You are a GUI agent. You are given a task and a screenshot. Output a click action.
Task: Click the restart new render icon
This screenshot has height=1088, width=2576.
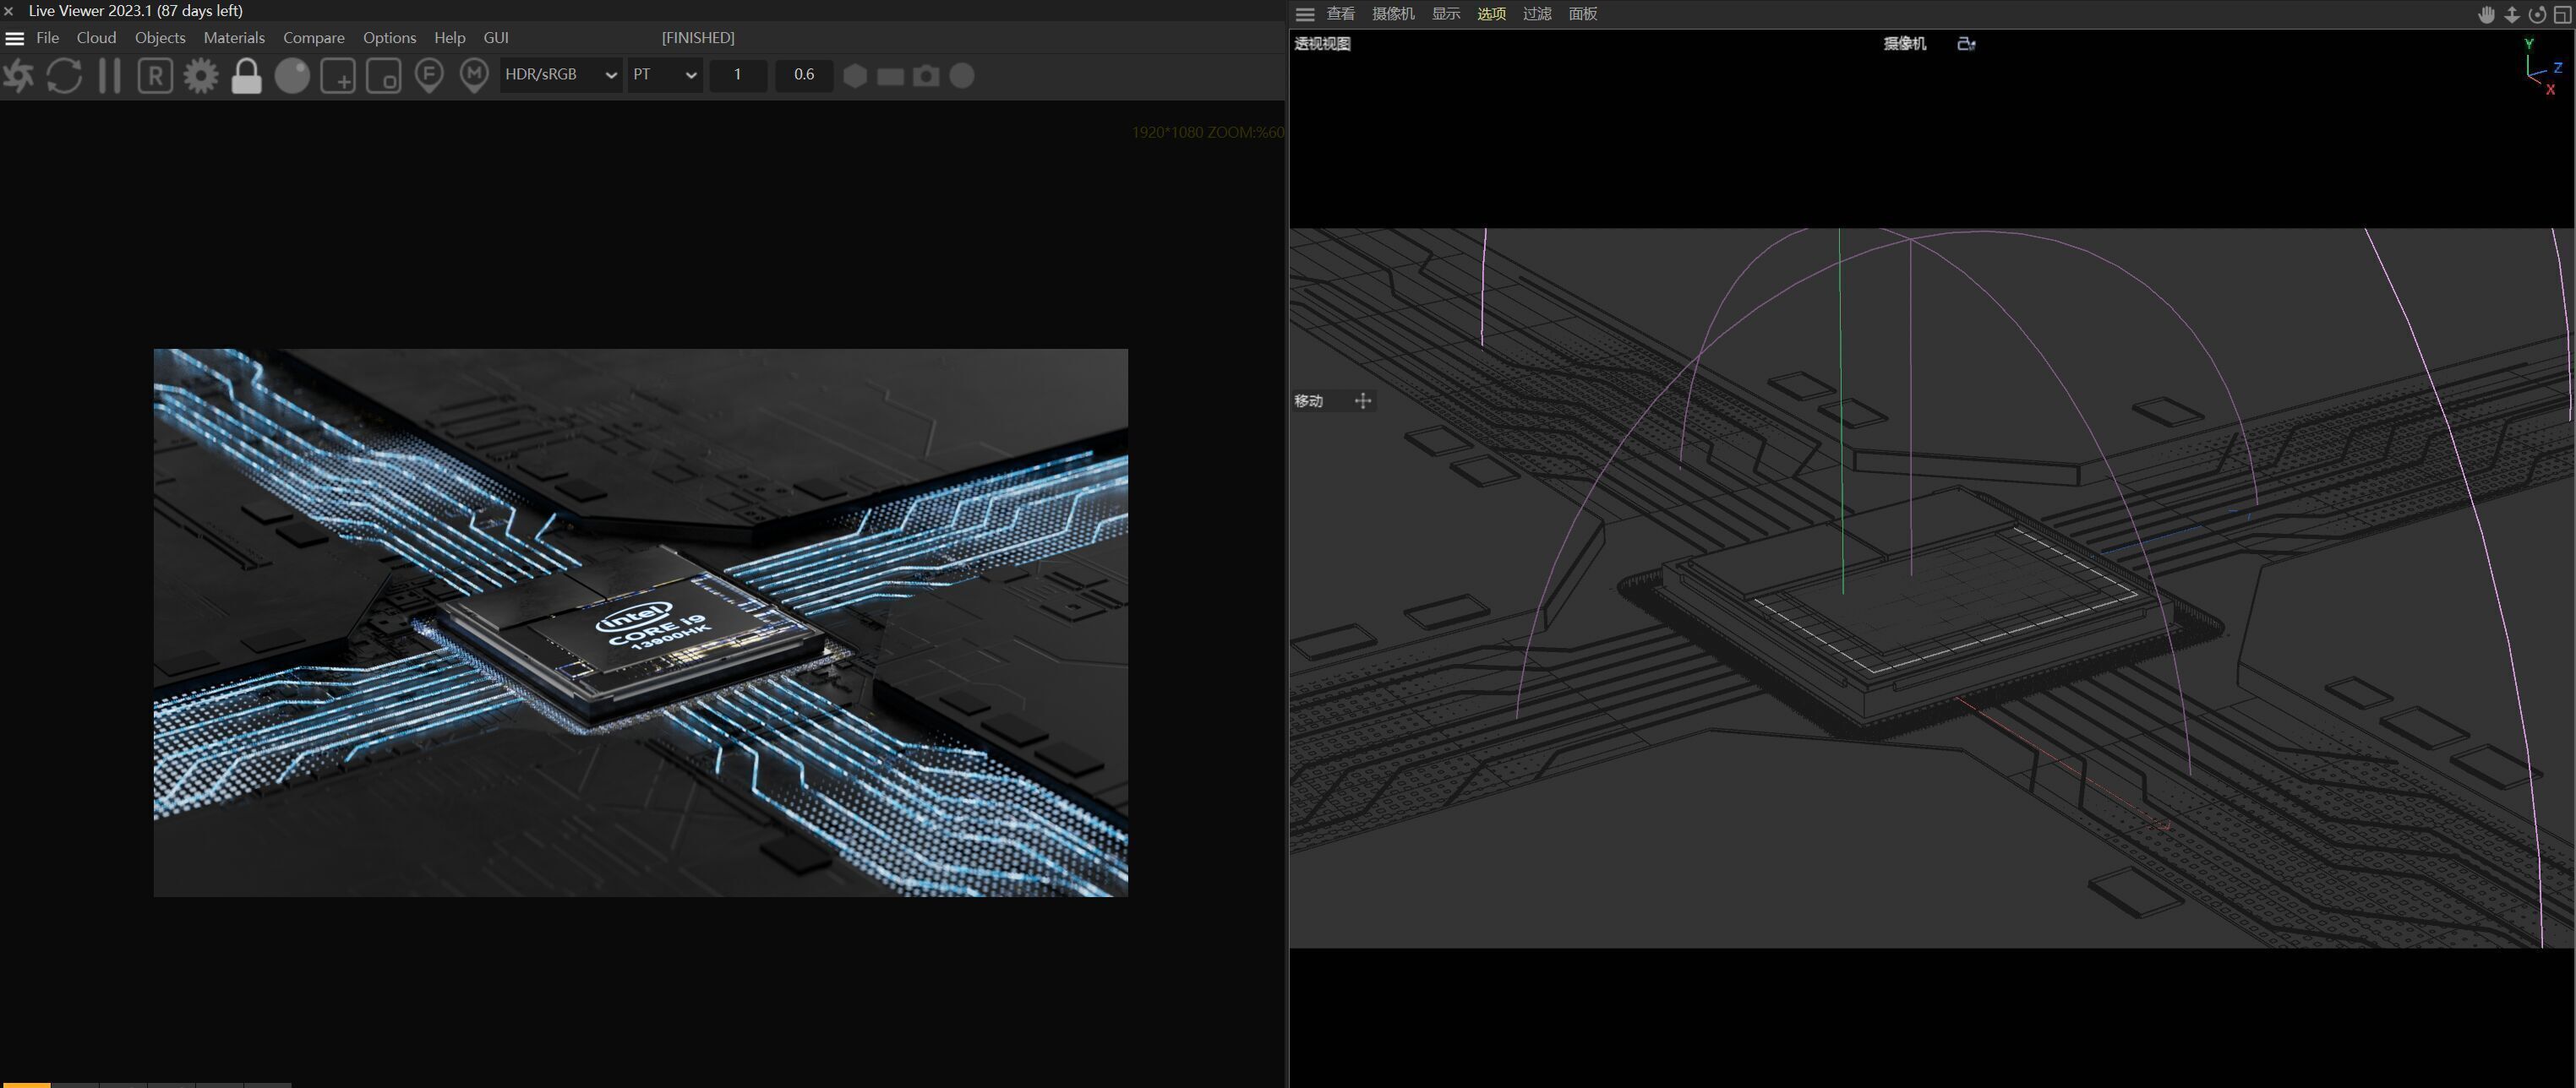coord(64,76)
